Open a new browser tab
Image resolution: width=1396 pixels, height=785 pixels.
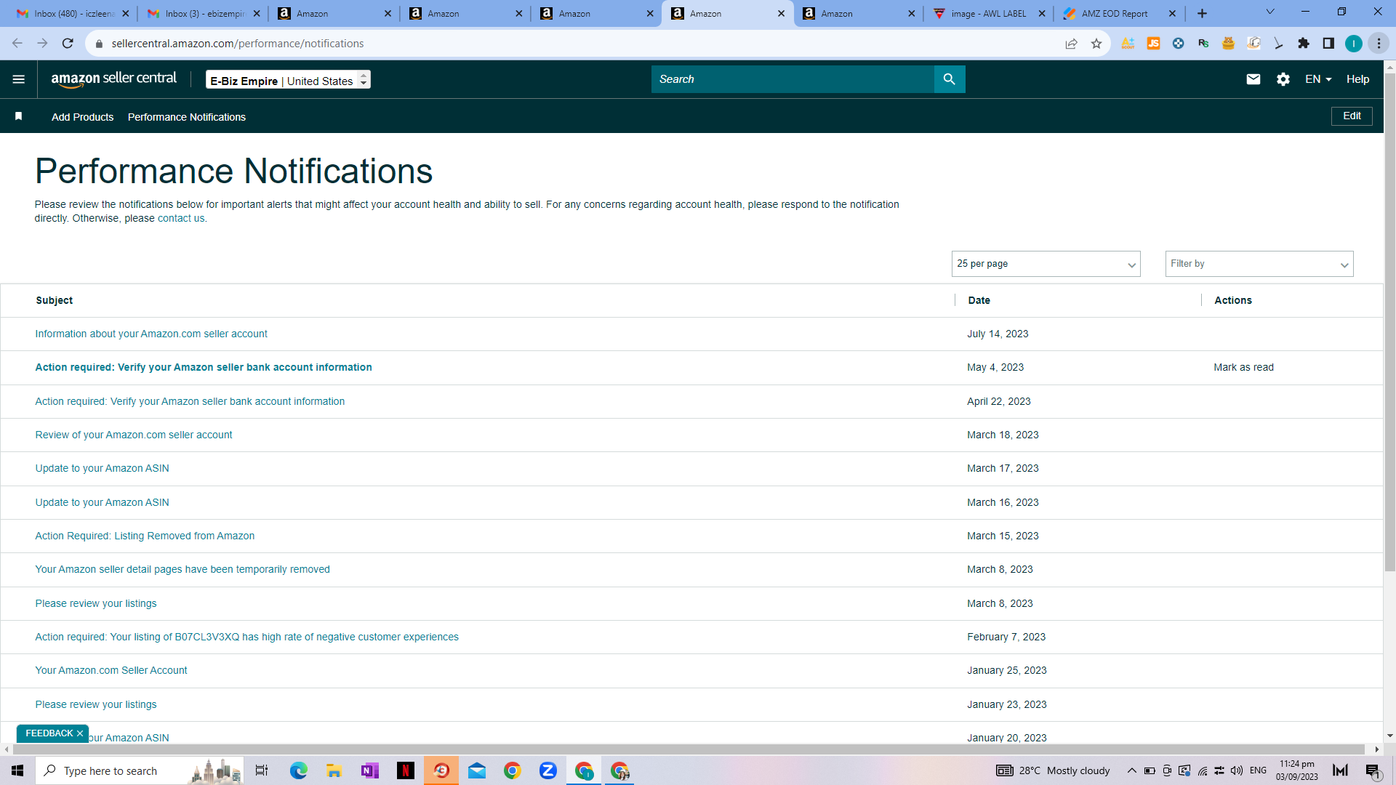click(1203, 13)
